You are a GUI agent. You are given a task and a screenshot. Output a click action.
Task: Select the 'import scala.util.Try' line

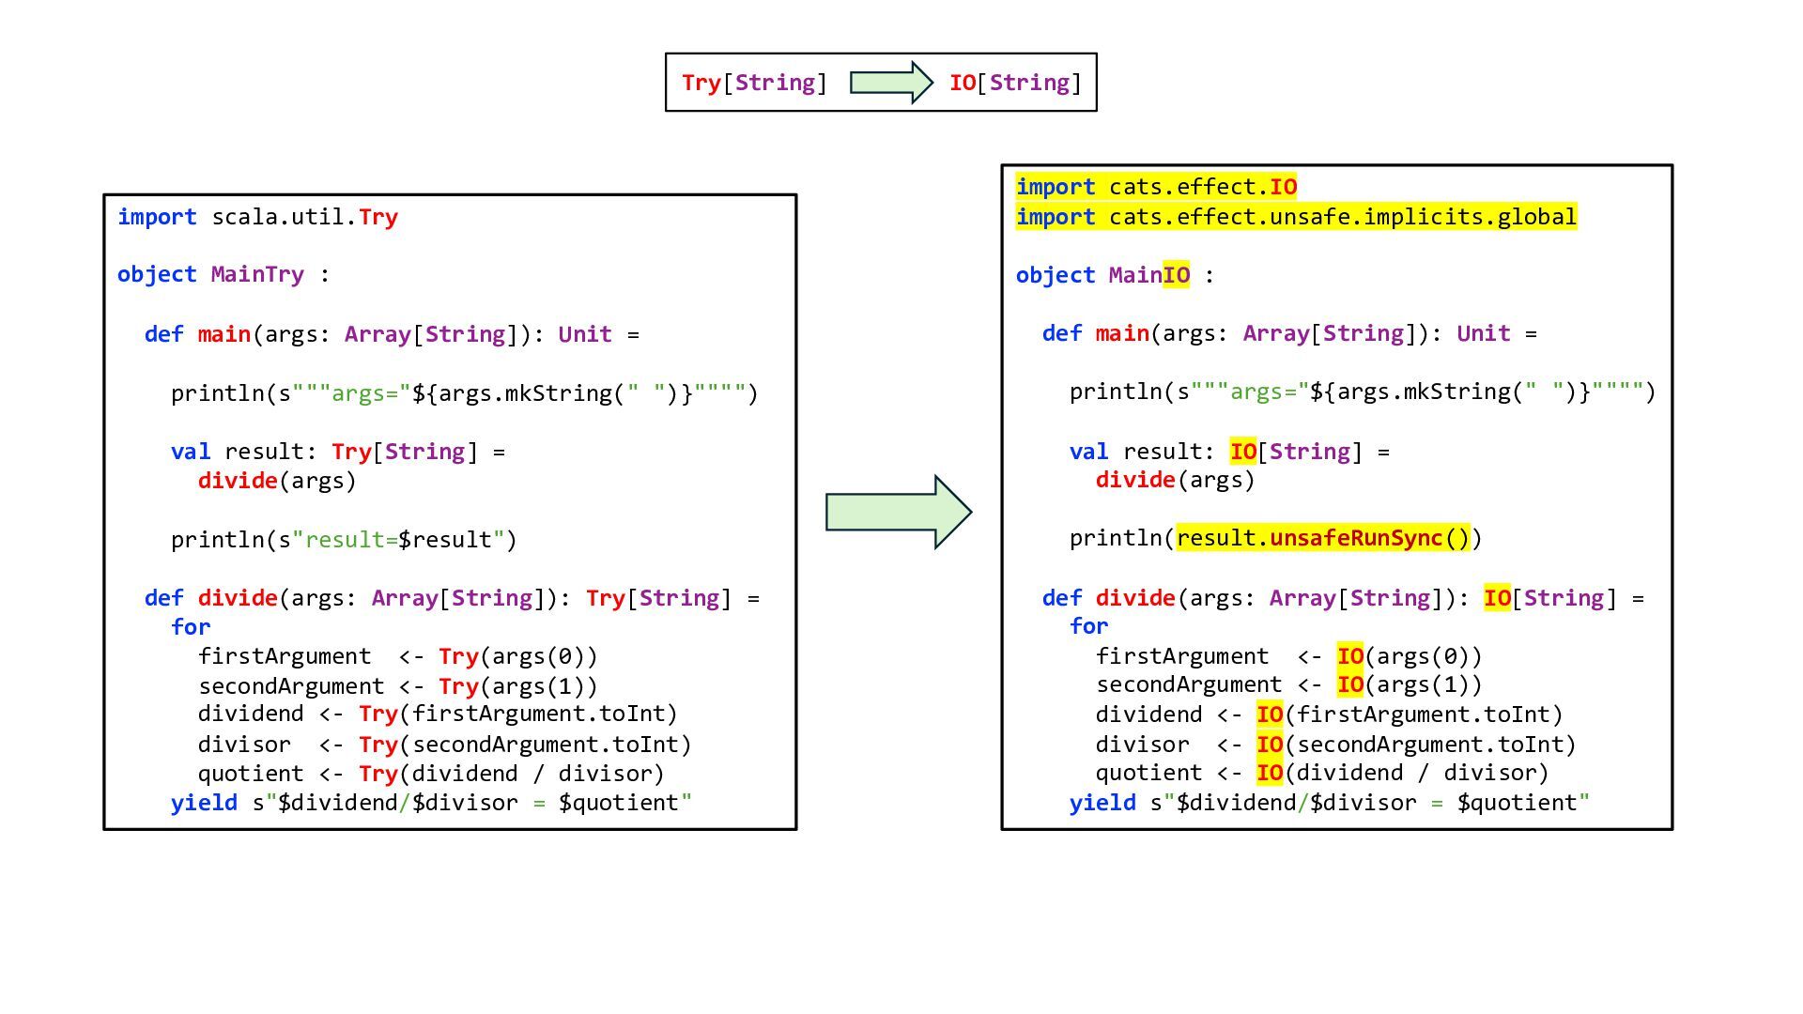tap(257, 217)
